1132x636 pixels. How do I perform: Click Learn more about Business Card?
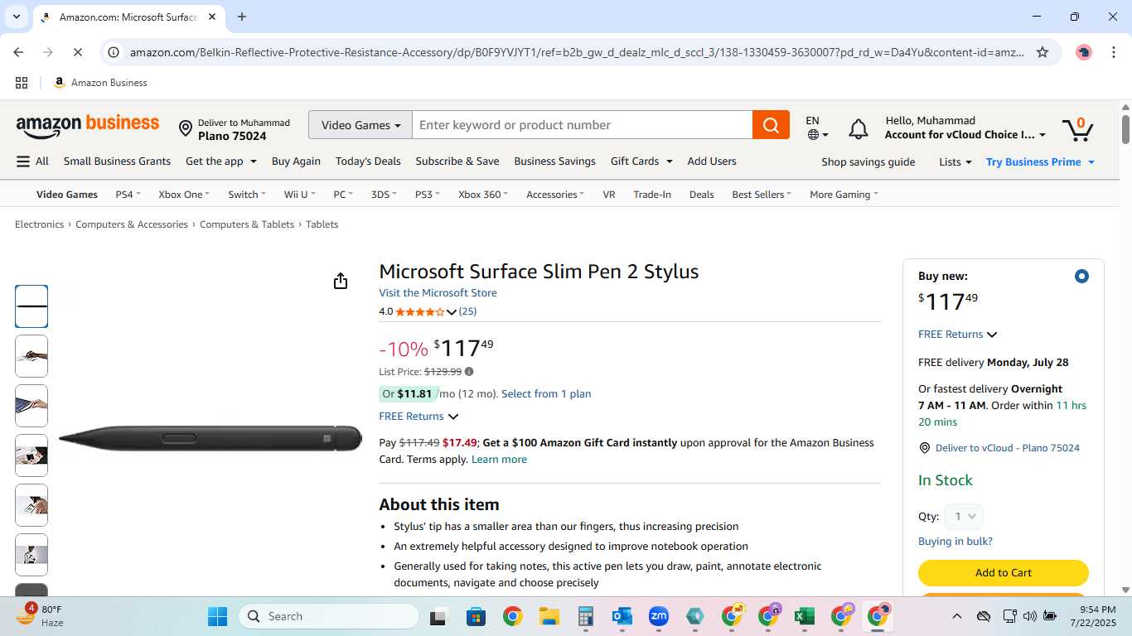click(x=499, y=460)
